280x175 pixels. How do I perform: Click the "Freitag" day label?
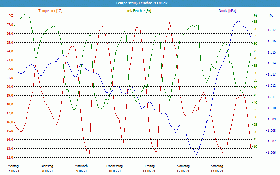[x=150, y=166]
